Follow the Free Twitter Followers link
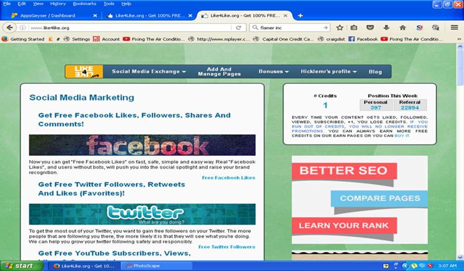 pos(227,247)
